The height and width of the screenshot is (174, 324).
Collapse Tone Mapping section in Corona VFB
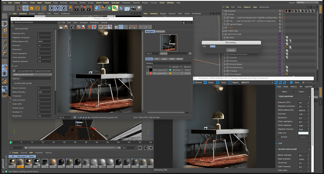(277, 96)
